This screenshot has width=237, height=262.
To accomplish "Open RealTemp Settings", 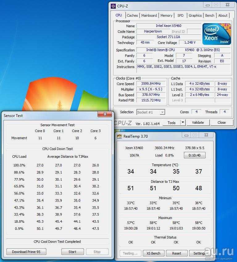I will [x=200, y=253].
